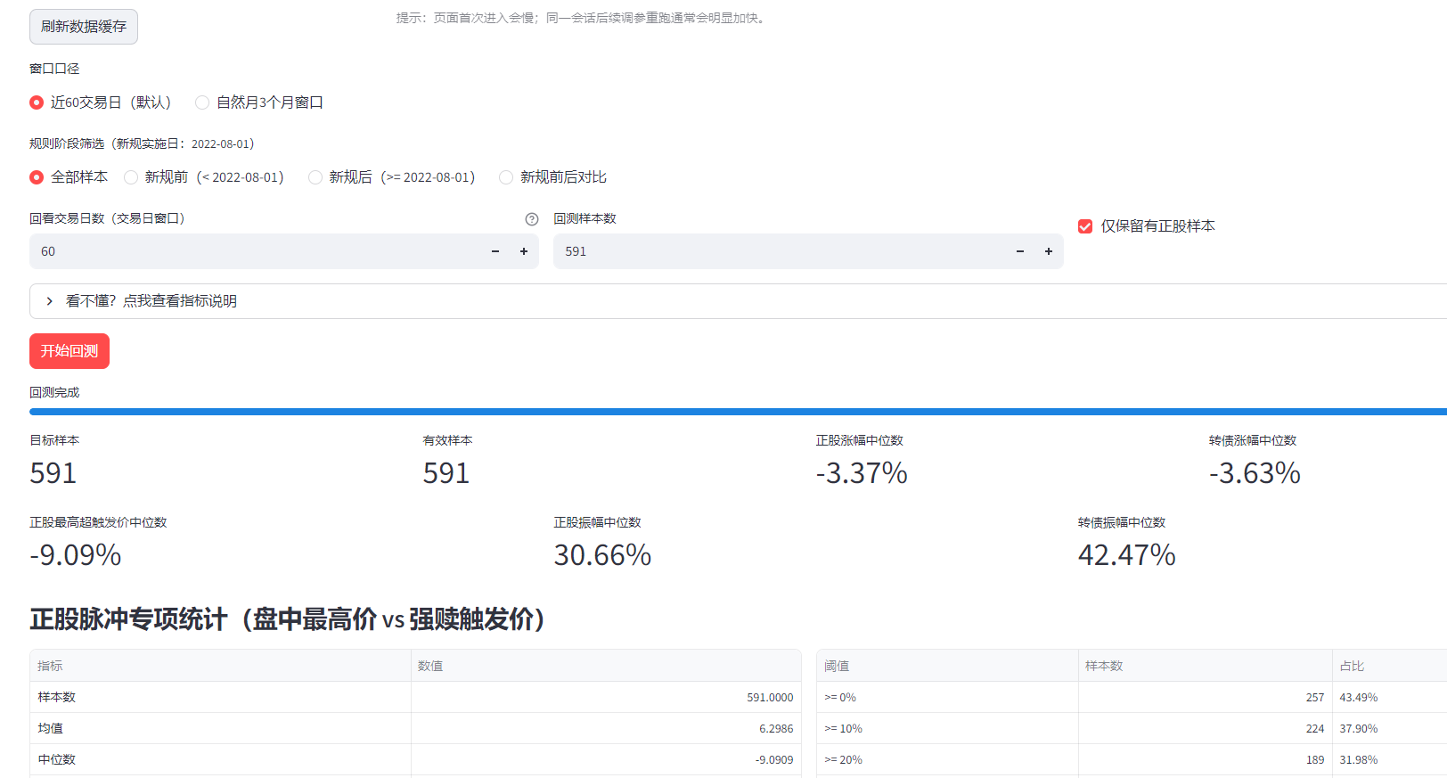The image size is (1447, 778).
Task: Increase 回测样本数 using the plus icon
Action: (x=1049, y=251)
